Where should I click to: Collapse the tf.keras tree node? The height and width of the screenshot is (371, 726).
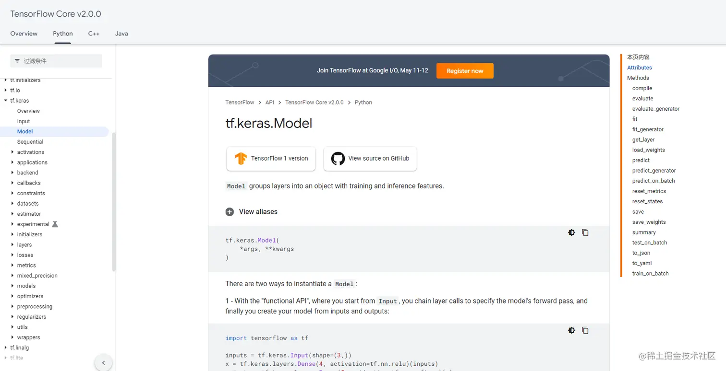coord(6,101)
